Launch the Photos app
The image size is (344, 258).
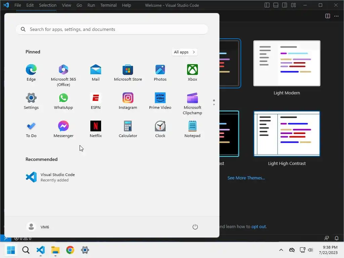(160, 73)
